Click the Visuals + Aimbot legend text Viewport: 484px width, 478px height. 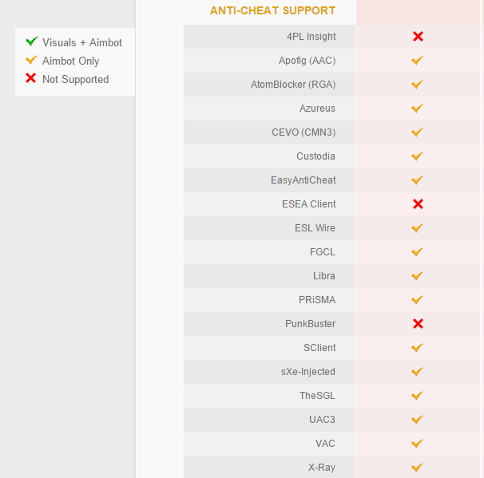[82, 42]
